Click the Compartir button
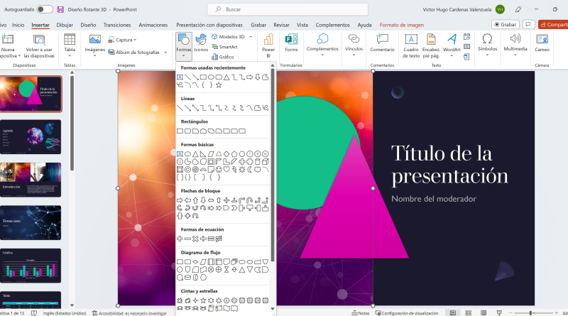Viewport: 568px width, 316px height. (553, 24)
